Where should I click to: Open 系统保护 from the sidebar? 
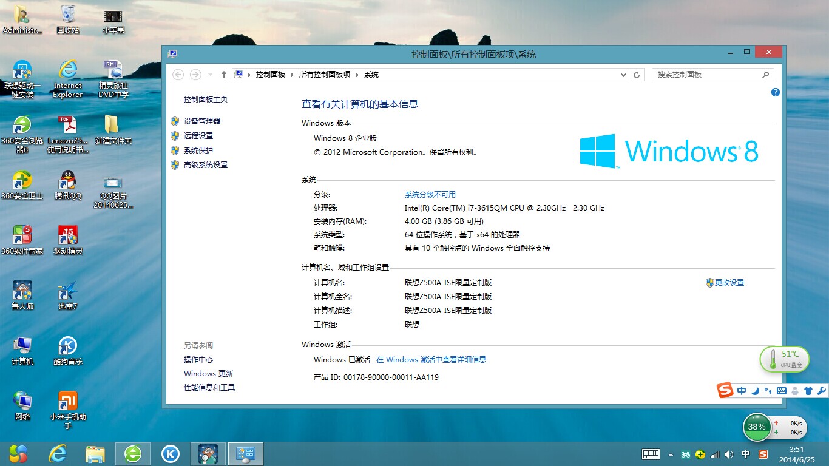coord(198,150)
